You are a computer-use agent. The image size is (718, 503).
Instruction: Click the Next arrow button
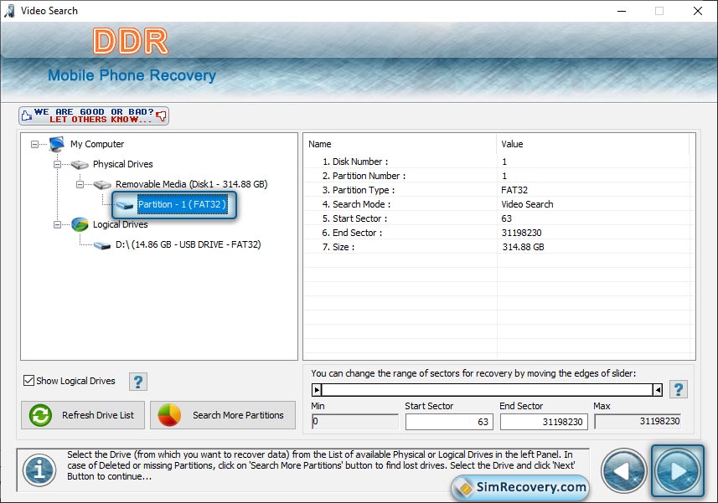677,470
